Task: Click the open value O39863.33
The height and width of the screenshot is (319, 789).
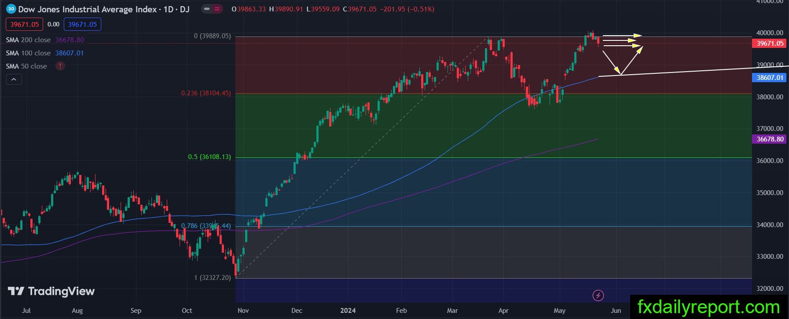Action: [x=249, y=9]
